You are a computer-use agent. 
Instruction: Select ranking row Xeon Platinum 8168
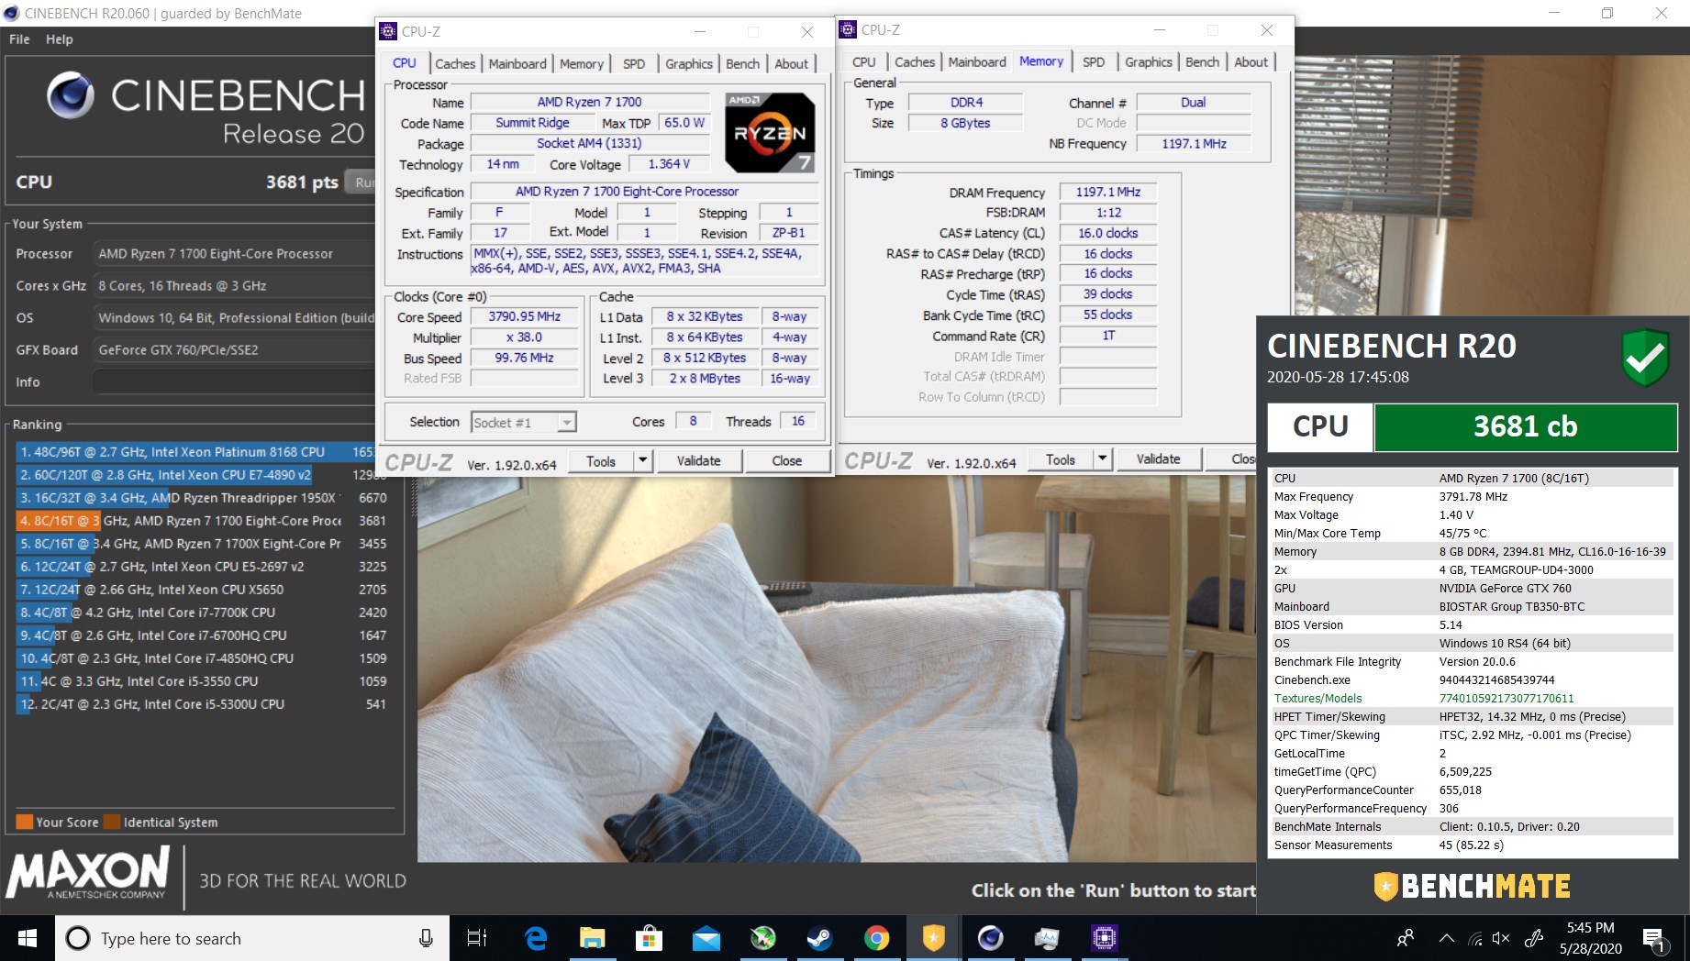[195, 452]
